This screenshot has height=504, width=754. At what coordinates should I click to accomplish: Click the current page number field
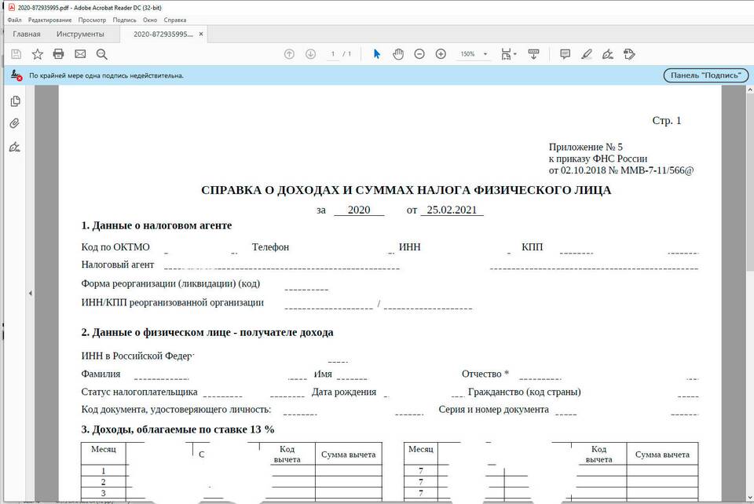(333, 54)
